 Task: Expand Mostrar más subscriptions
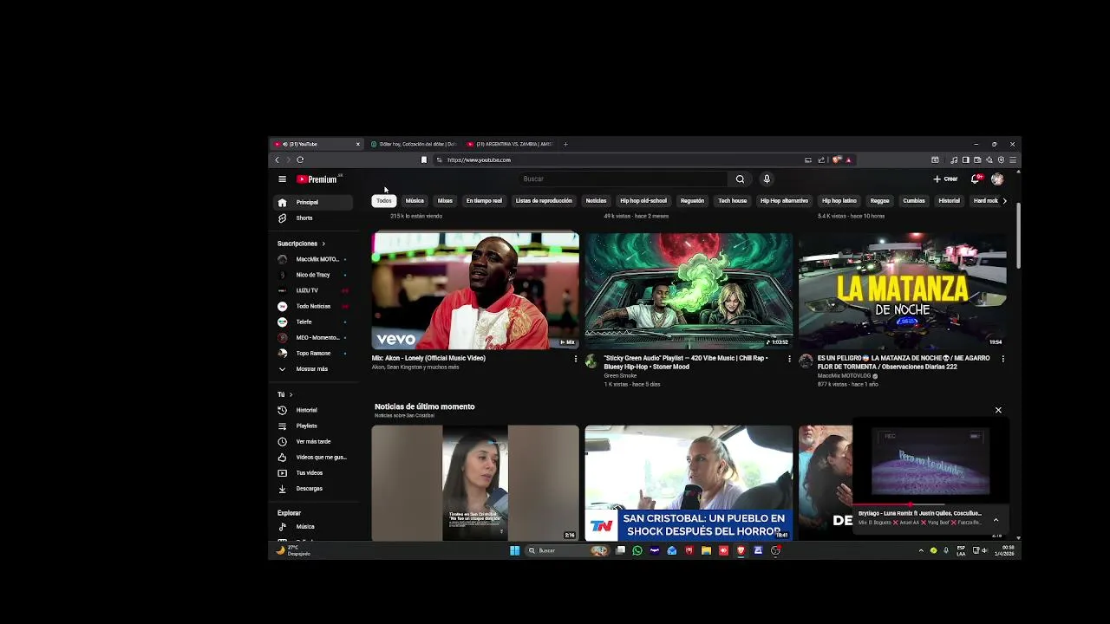click(x=314, y=368)
